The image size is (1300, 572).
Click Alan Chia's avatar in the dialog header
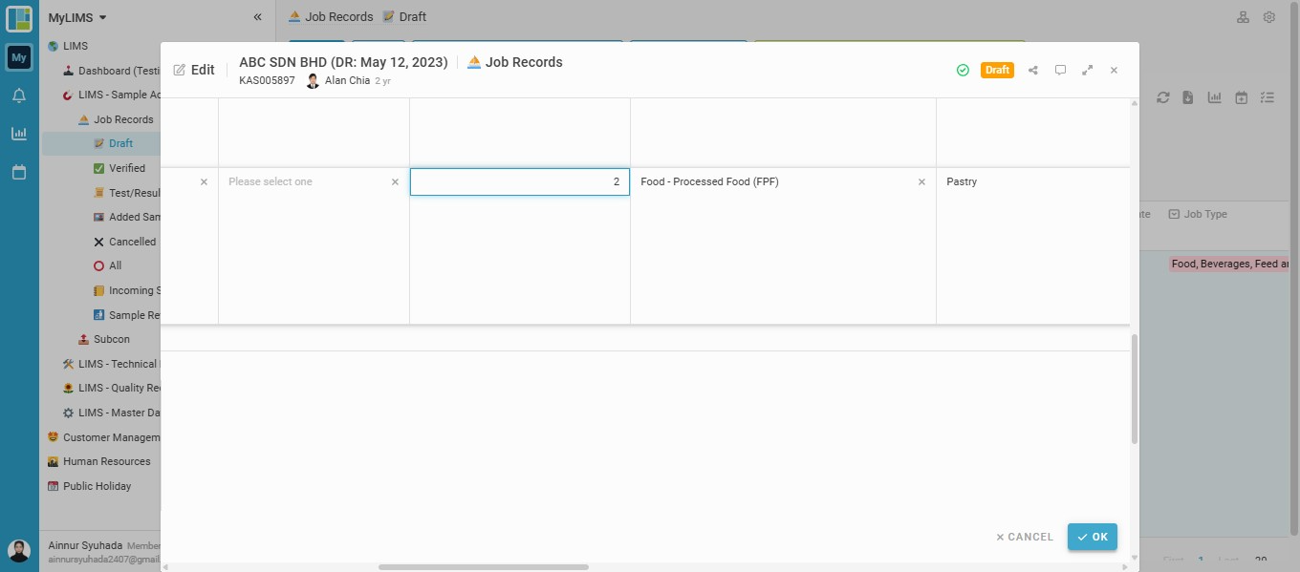pos(313,81)
